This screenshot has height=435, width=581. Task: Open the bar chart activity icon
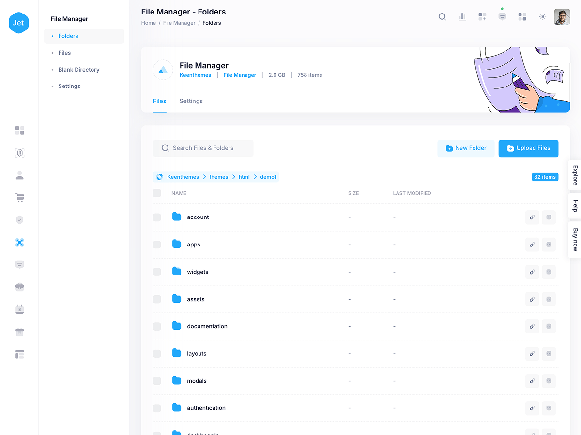pos(462,16)
